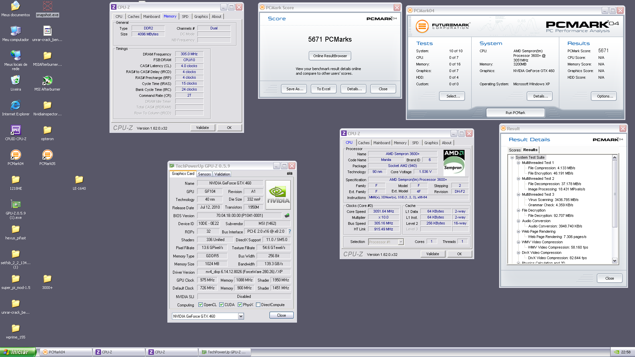
Task: Collapse Multithreaded Test 2 node
Action: (x=518, y=179)
